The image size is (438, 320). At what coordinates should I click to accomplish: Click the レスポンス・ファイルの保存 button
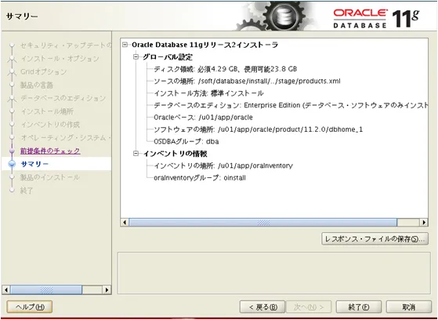375,239
